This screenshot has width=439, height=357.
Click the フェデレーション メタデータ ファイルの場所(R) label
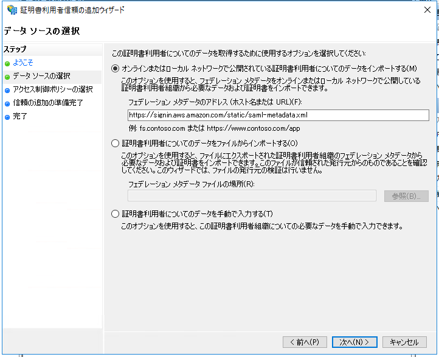click(191, 184)
